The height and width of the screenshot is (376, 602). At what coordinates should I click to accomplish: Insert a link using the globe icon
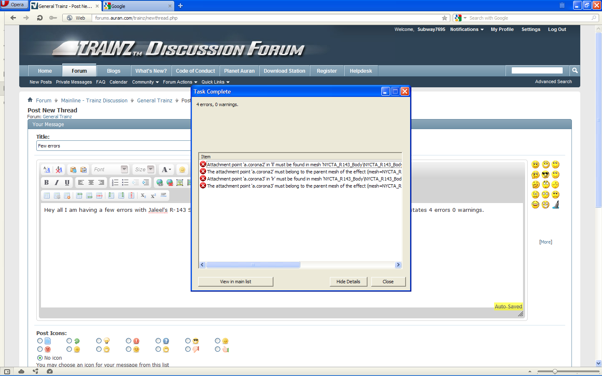point(160,183)
